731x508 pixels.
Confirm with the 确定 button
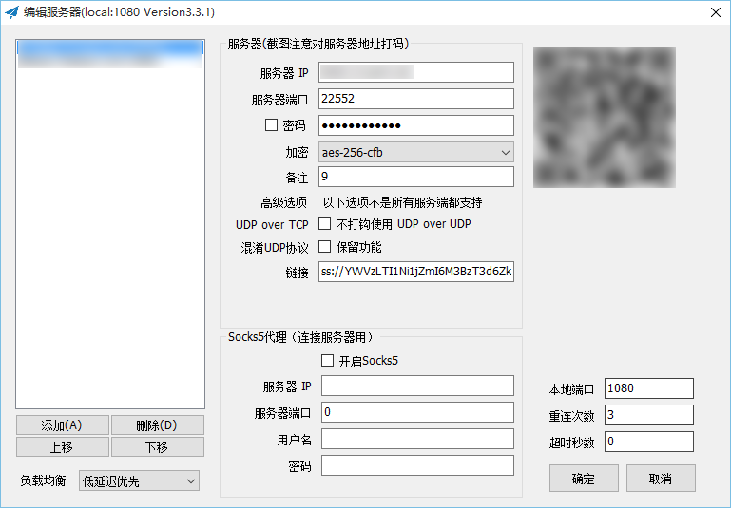point(584,479)
